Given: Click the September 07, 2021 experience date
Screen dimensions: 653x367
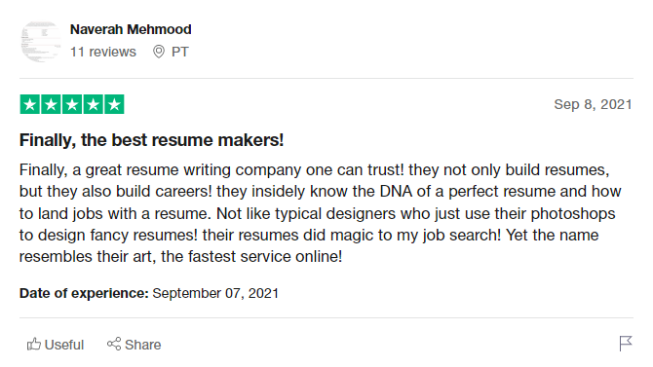Looking at the screenshot, I should 215,293.
